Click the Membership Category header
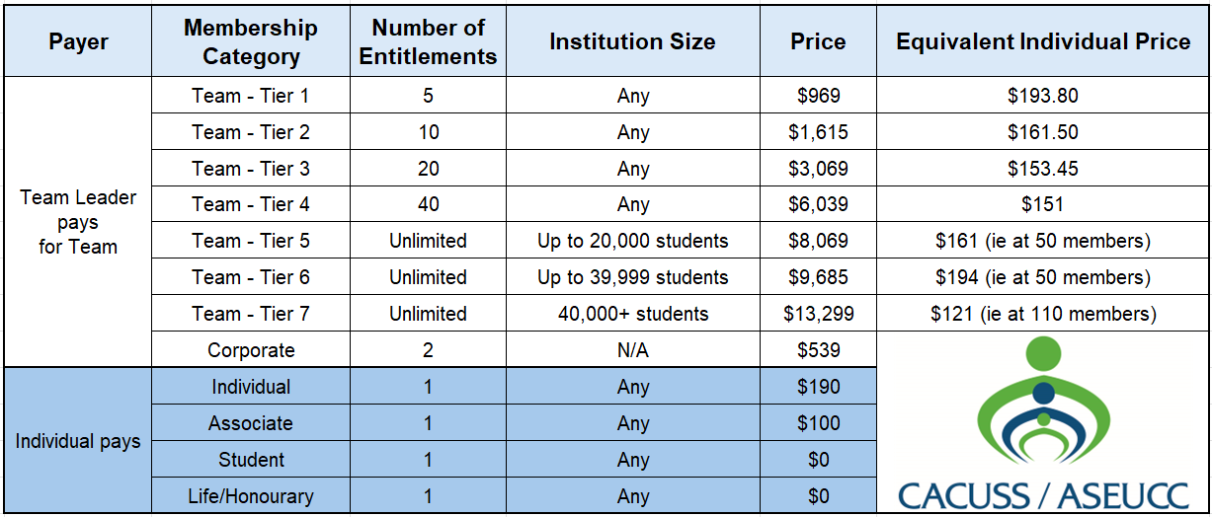Viewport: 1212px width, 517px height. click(x=251, y=41)
